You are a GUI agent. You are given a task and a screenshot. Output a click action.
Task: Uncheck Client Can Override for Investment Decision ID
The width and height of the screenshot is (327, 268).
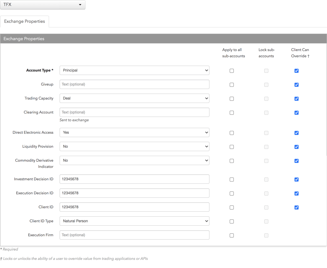(296, 180)
